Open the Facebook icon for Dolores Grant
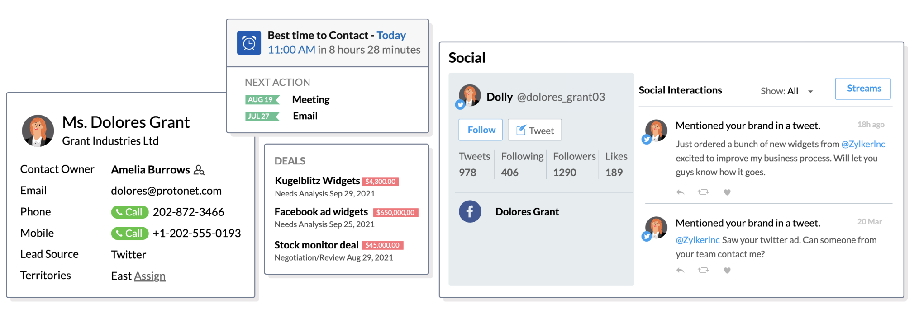Image resolution: width=914 pixels, height=313 pixels. click(x=470, y=211)
